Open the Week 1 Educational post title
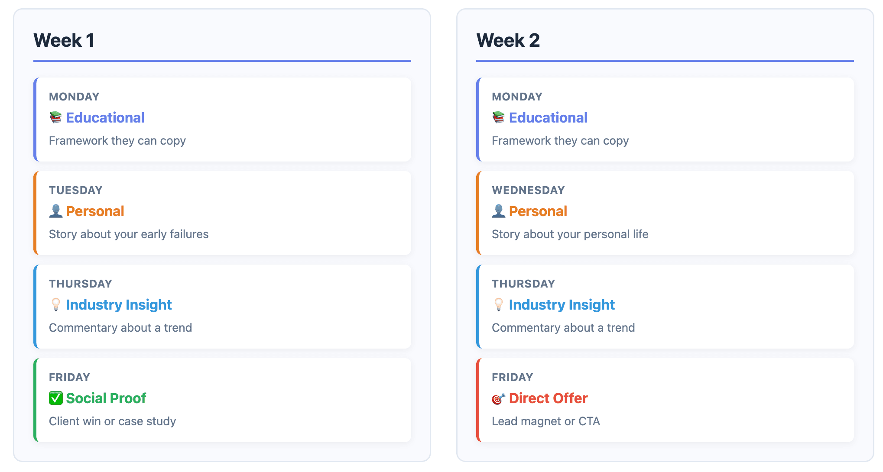 (x=105, y=117)
